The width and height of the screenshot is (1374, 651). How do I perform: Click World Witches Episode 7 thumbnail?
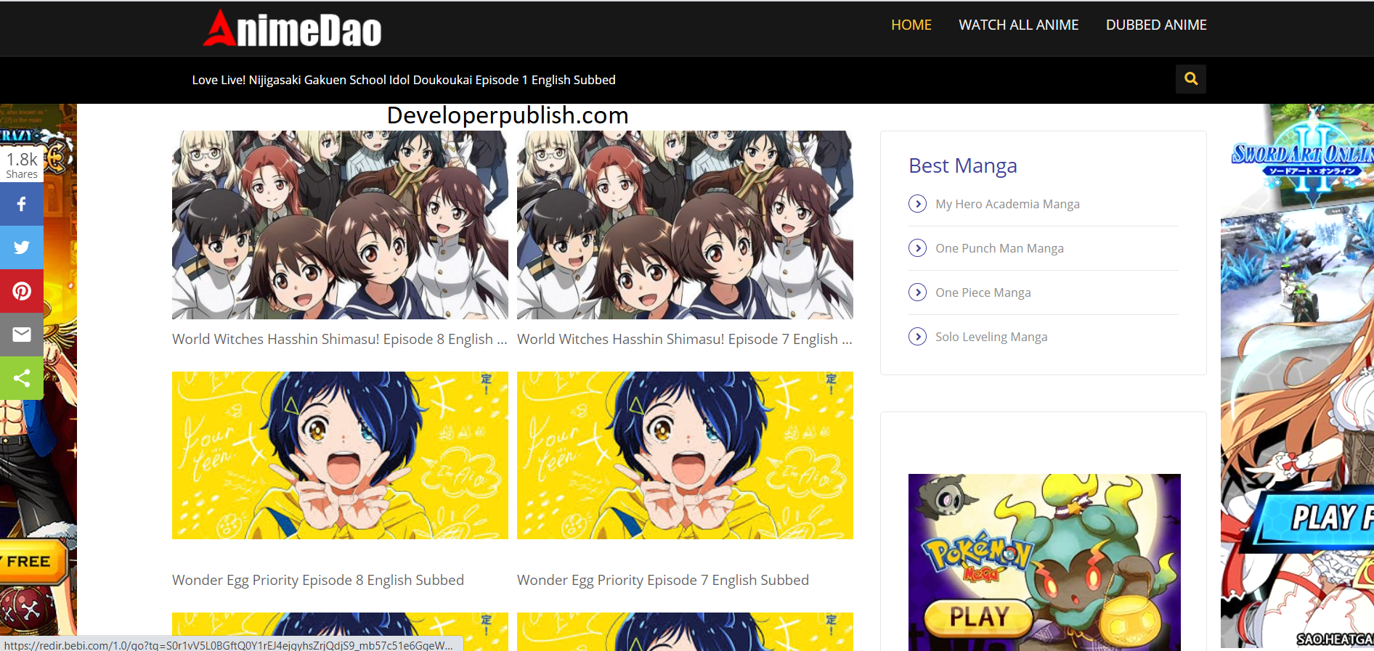tap(685, 225)
